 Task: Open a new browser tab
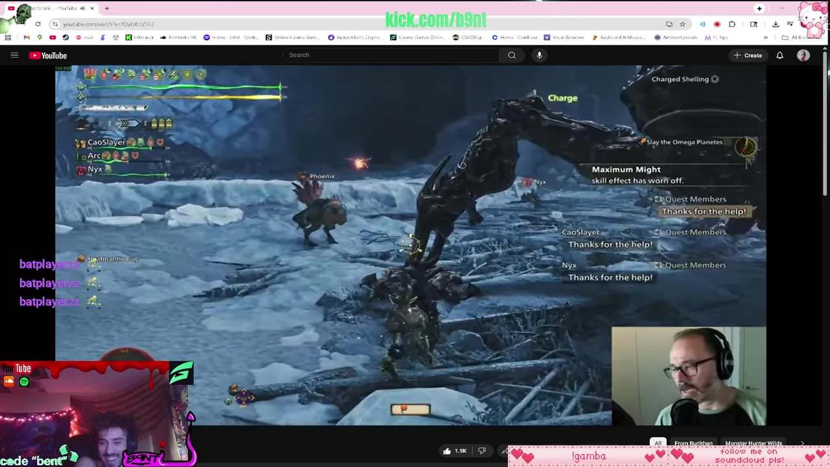[x=107, y=8]
